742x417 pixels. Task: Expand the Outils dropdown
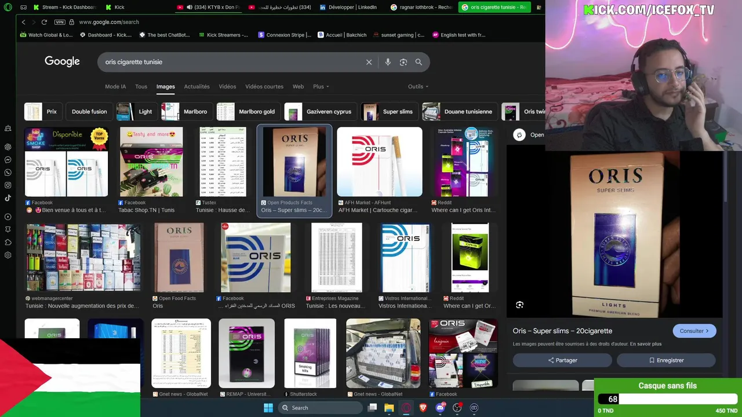click(x=418, y=86)
